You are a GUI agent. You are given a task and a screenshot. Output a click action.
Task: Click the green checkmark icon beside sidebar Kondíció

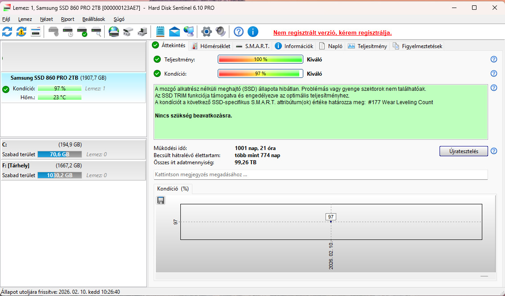click(x=6, y=89)
